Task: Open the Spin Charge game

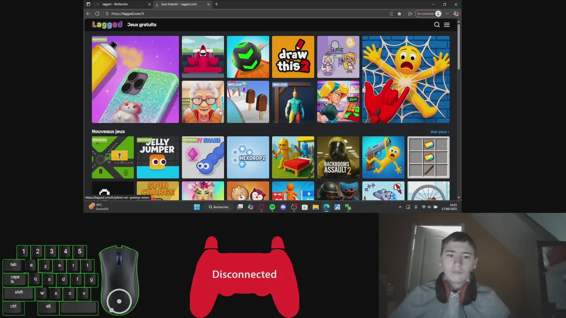Action: point(158,191)
